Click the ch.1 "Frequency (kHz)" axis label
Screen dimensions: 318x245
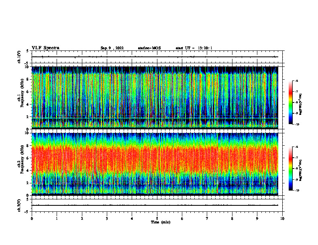(22, 93)
